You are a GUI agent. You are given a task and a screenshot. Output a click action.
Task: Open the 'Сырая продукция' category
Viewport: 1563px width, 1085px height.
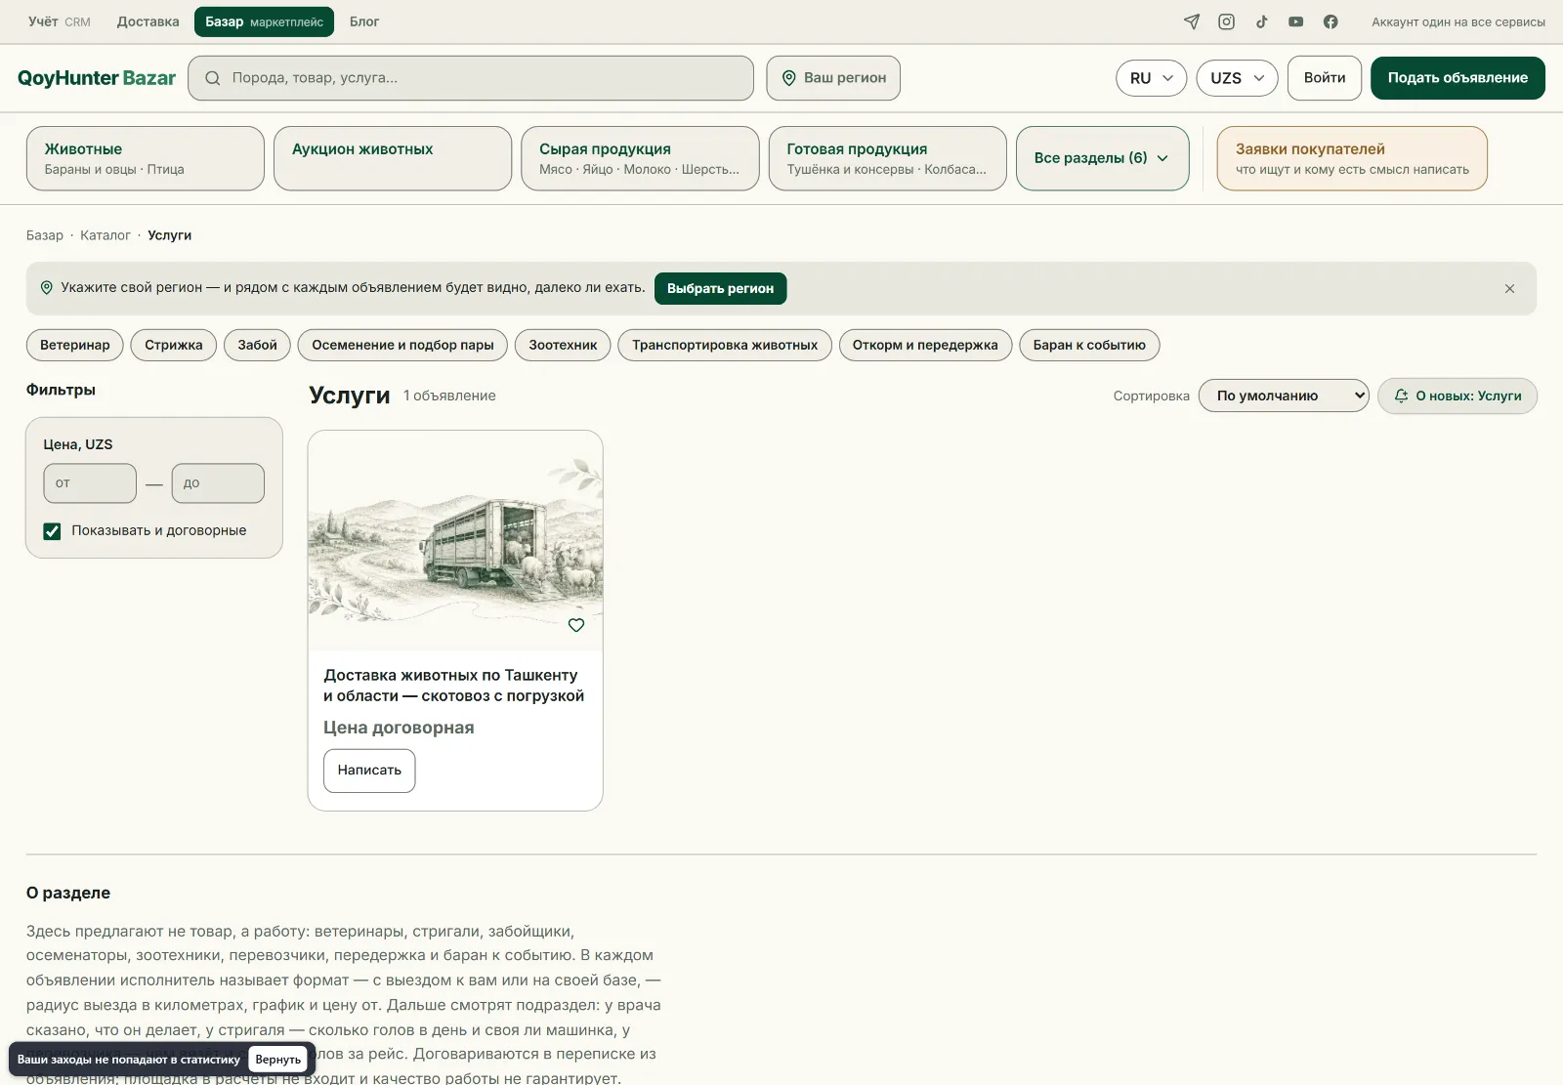click(x=640, y=158)
